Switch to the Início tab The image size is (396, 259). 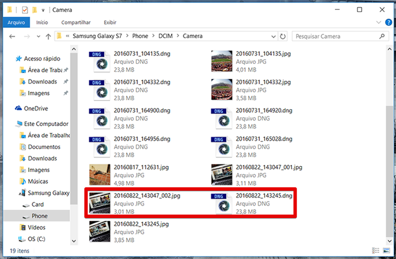click(x=42, y=23)
